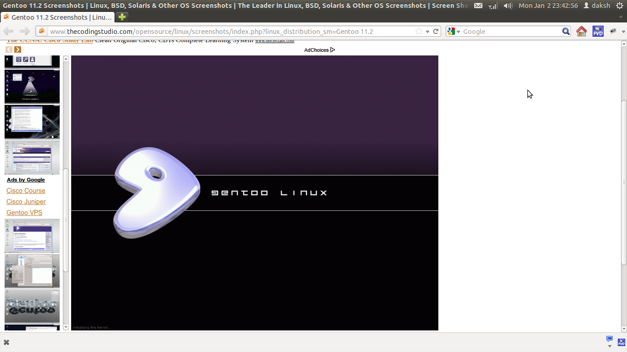The width and height of the screenshot is (627, 352).
Task: Open the toolbar extension dropdown arrow at far right
Action: pyautogui.click(x=623, y=32)
